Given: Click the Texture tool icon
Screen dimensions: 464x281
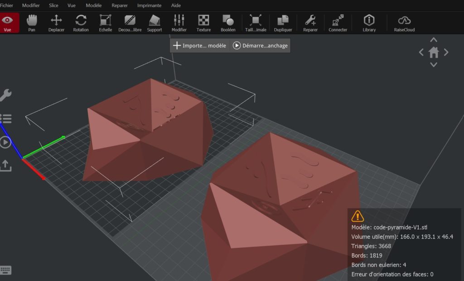Looking at the screenshot, I should click(203, 23).
